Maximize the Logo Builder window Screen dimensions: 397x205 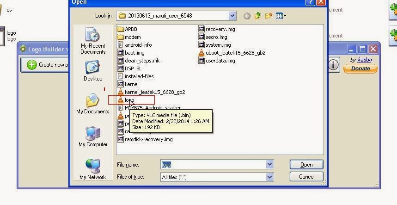pos(362,49)
